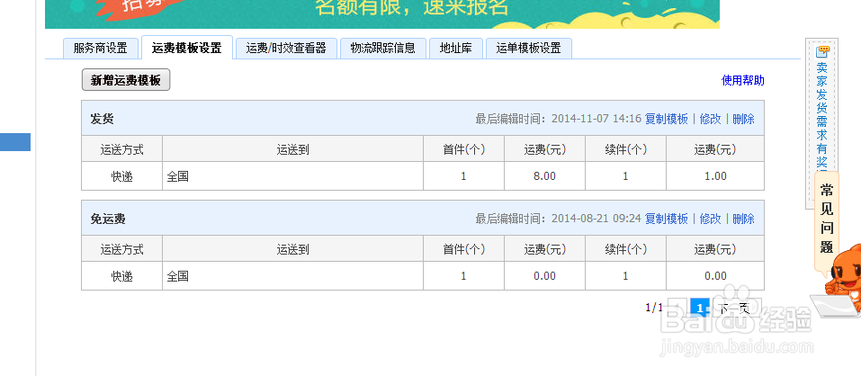Click the 1/1 page count text

coord(654,308)
